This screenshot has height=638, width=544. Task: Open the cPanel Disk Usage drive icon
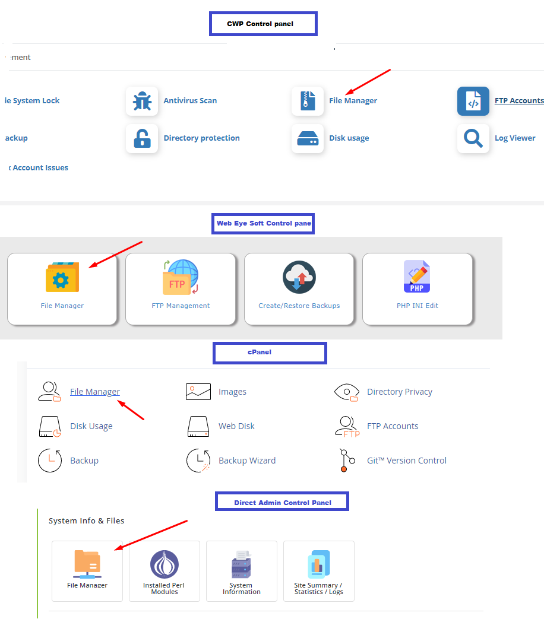pos(50,426)
